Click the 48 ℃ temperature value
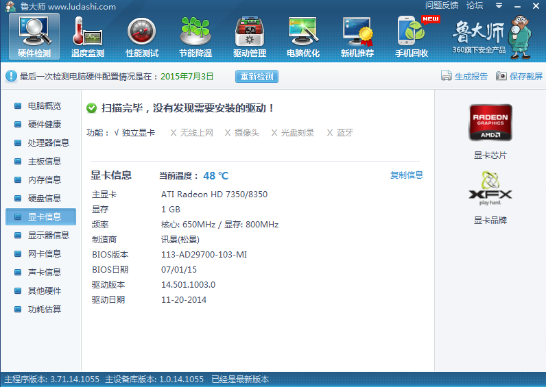The height and width of the screenshot is (387, 546). pyautogui.click(x=215, y=175)
